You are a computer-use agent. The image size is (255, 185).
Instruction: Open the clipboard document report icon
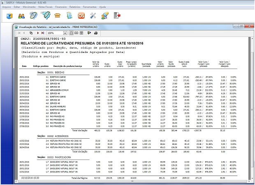[69, 16]
